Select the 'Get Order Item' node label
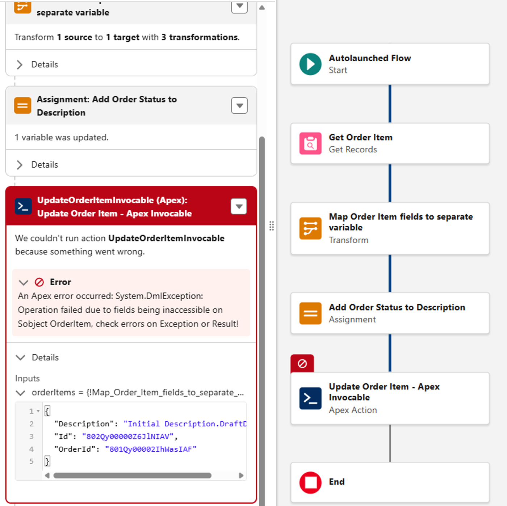The height and width of the screenshot is (506, 507). point(361,137)
